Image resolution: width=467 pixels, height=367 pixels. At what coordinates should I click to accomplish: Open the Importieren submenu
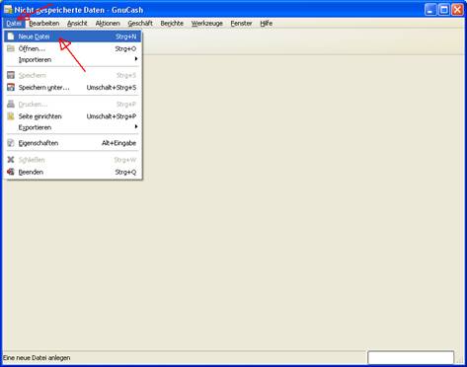pos(72,59)
